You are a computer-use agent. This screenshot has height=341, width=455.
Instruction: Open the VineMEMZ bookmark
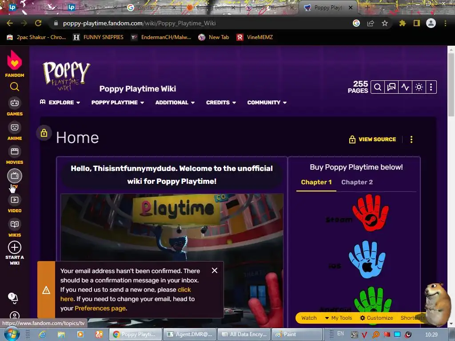tap(255, 37)
